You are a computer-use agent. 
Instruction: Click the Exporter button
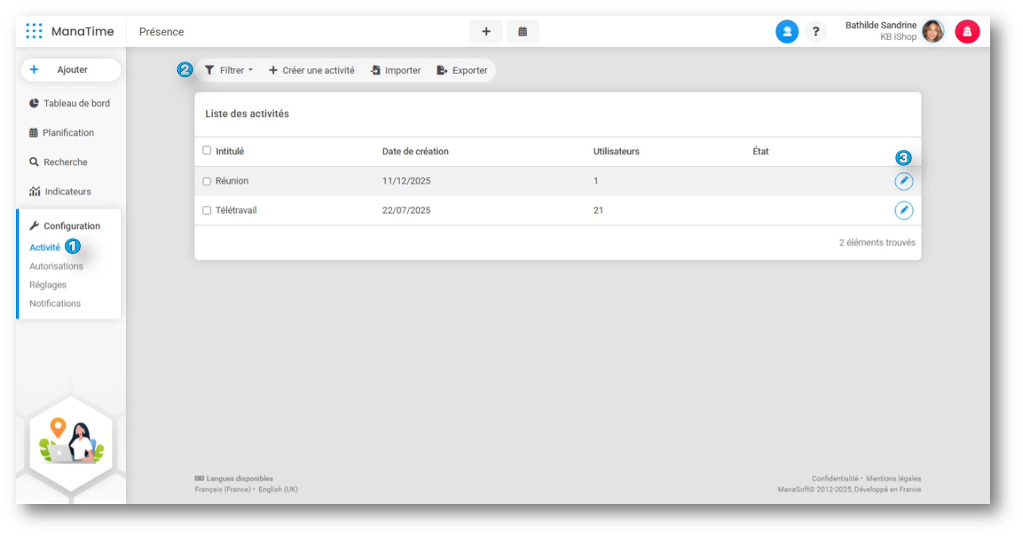[462, 71]
